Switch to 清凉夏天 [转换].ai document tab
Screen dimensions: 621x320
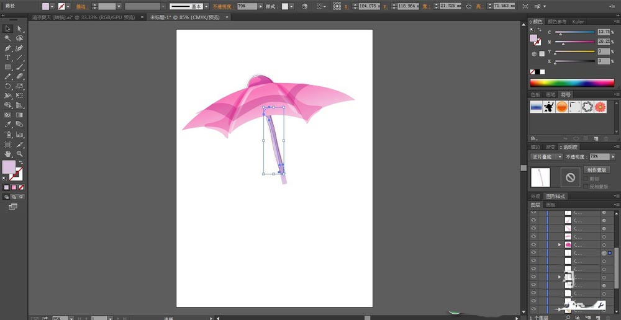pyautogui.click(x=83, y=17)
